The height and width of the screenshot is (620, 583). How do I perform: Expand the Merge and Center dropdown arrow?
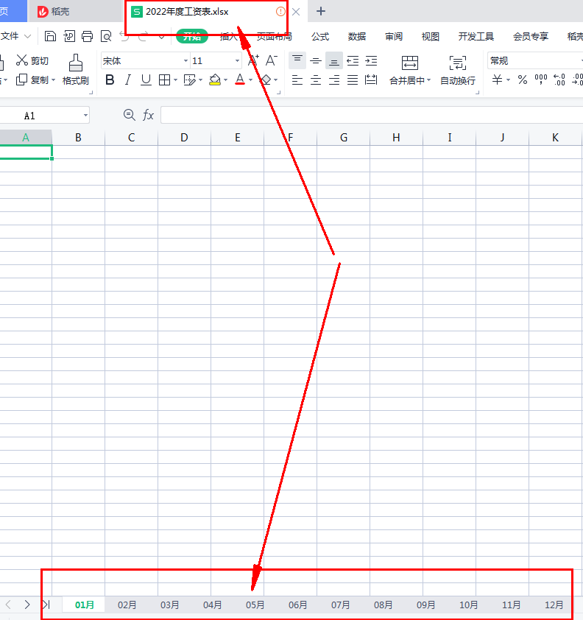pyautogui.click(x=428, y=80)
